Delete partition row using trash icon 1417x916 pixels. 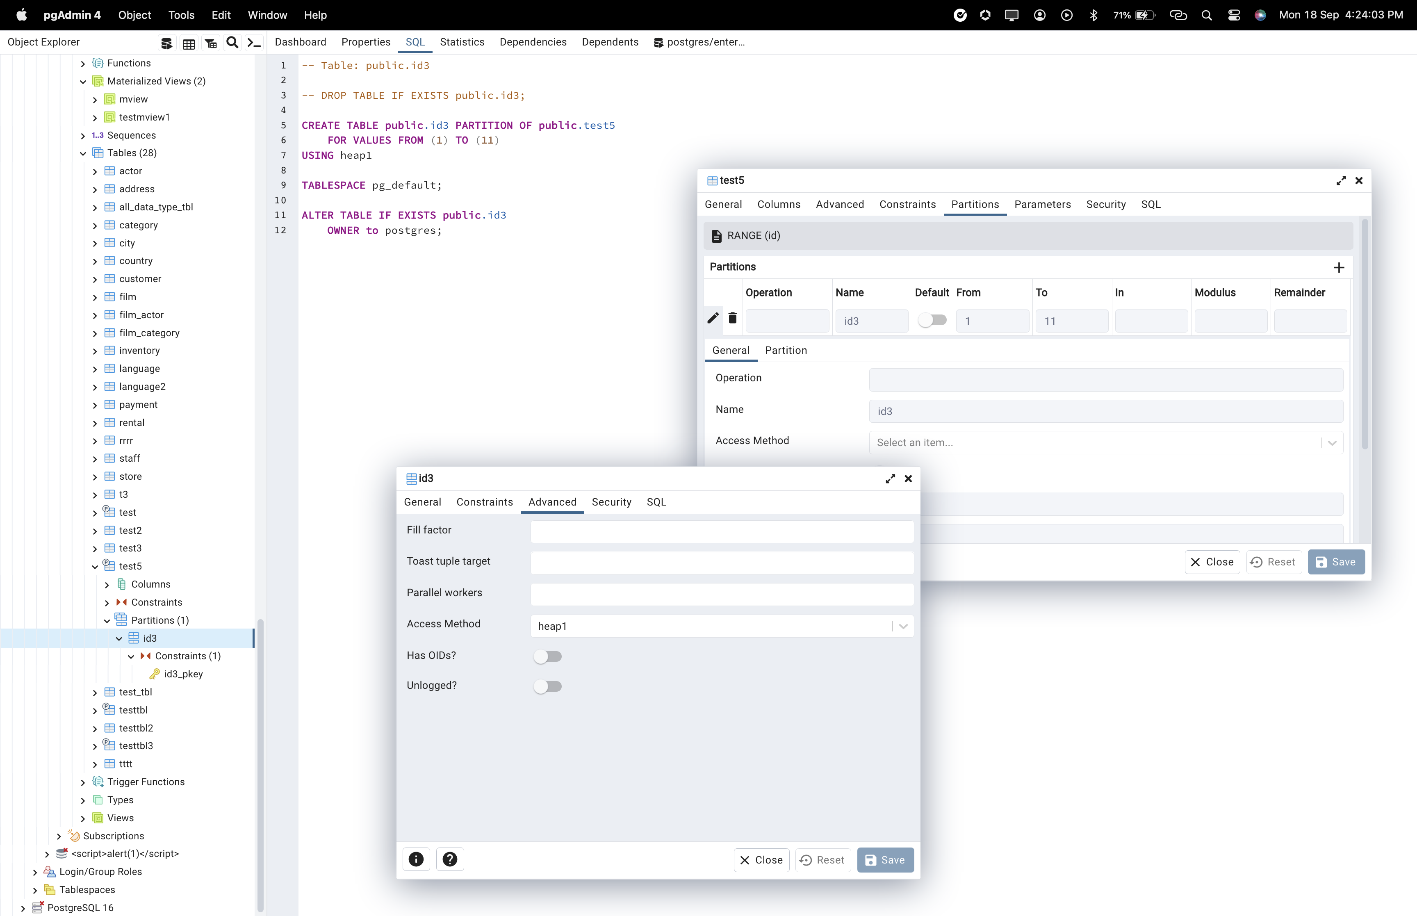733,318
